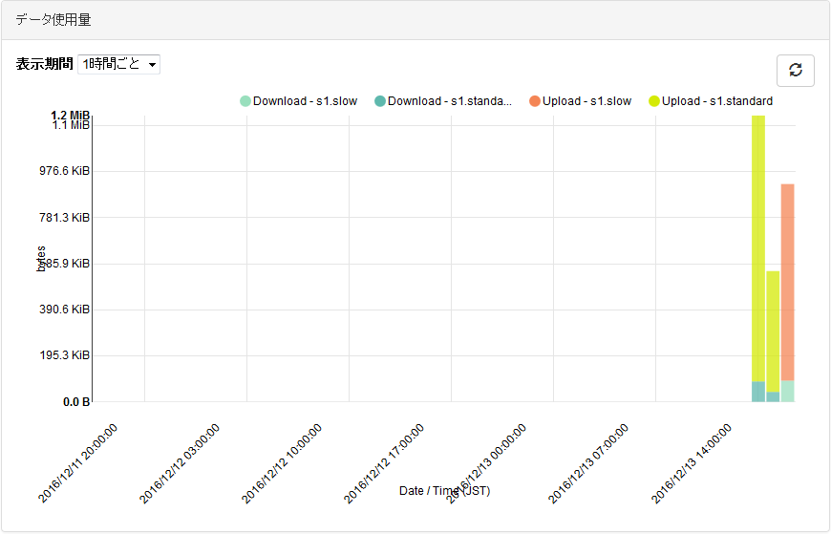Image resolution: width=831 pixels, height=534 pixels.
Task: Toggle Download - s1.standa... legend series
Action: click(443, 100)
